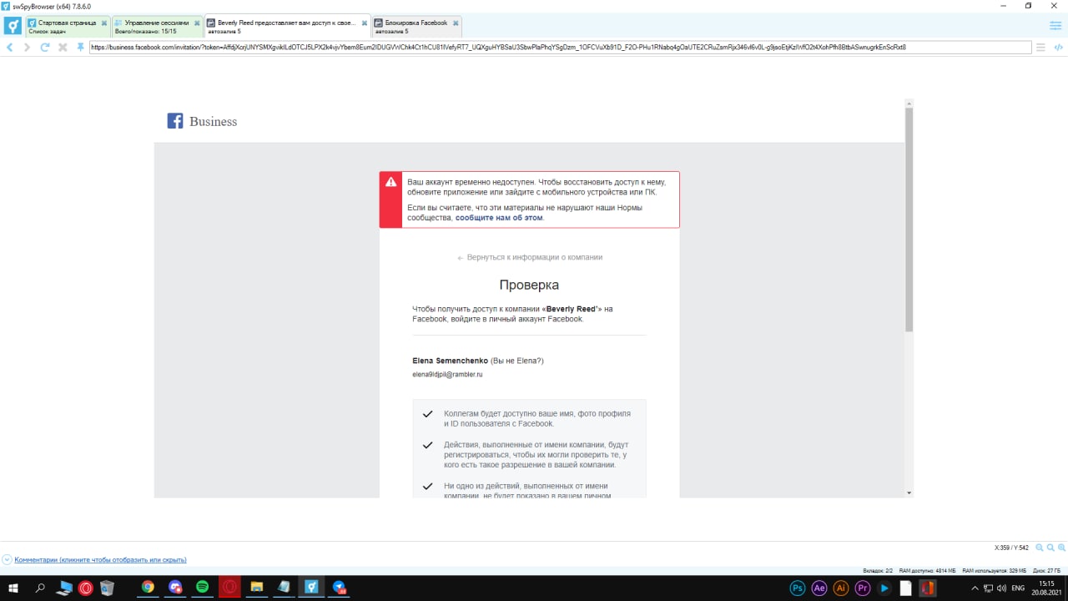
Task: Switch to the Стартовая страница tab
Action: [x=67, y=27]
